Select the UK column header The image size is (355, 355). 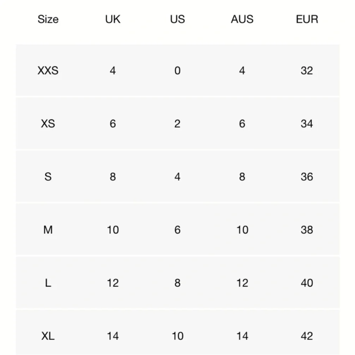pyautogui.click(x=113, y=19)
